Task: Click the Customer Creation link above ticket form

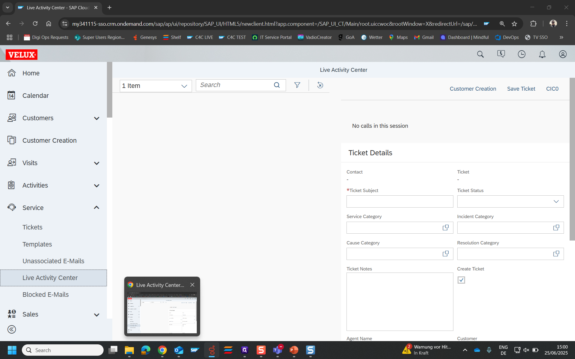Action: tap(473, 89)
